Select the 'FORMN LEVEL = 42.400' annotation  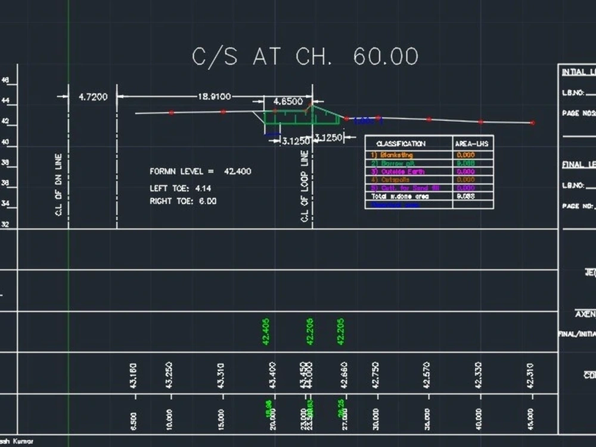coord(200,172)
